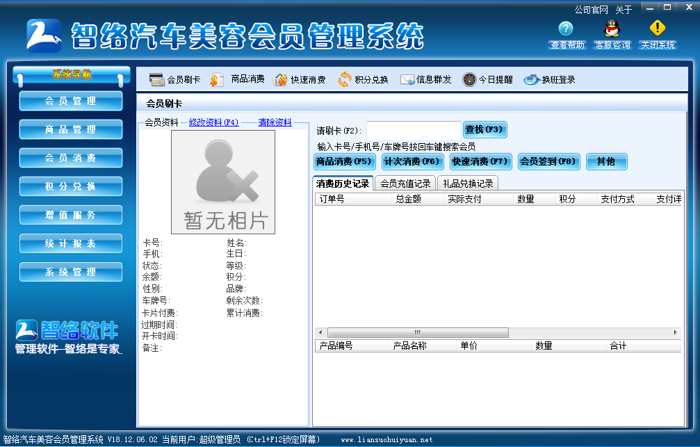Screen dimensions: 700x447
Task: Click the 查找 (F3) search button
Action: (x=485, y=129)
